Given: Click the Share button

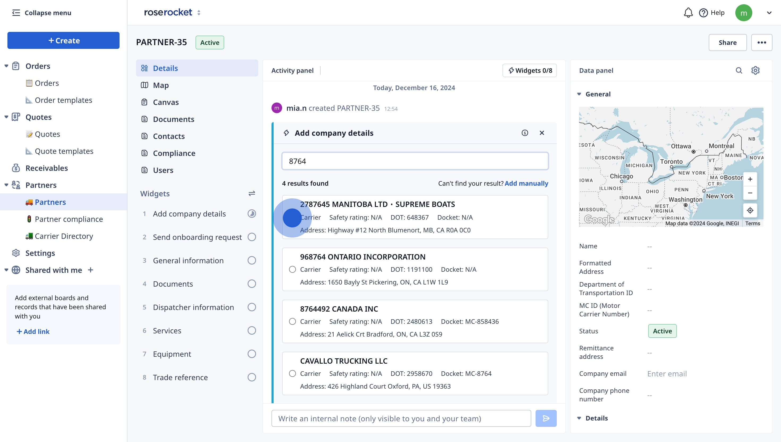Looking at the screenshot, I should click(x=727, y=42).
